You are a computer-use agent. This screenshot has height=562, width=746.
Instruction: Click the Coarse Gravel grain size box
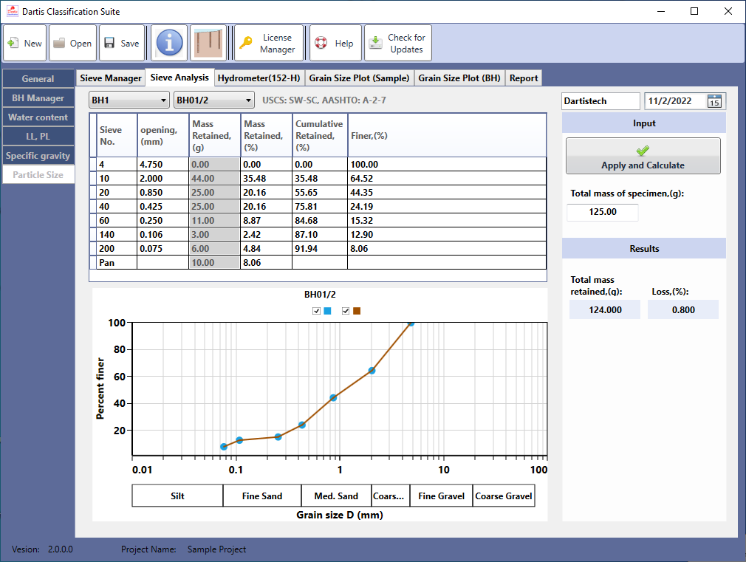coord(504,496)
